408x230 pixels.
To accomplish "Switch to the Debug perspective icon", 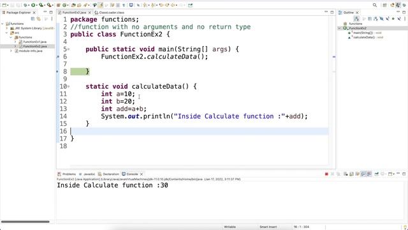I will coord(404,5).
